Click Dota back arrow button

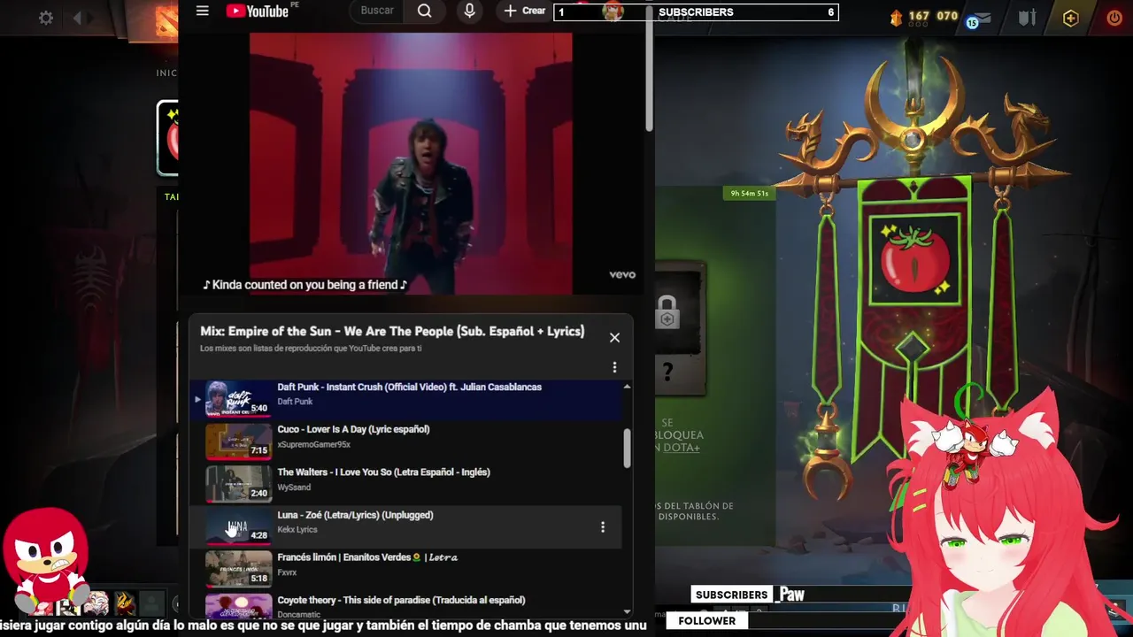pyautogui.click(x=77, y=18)
